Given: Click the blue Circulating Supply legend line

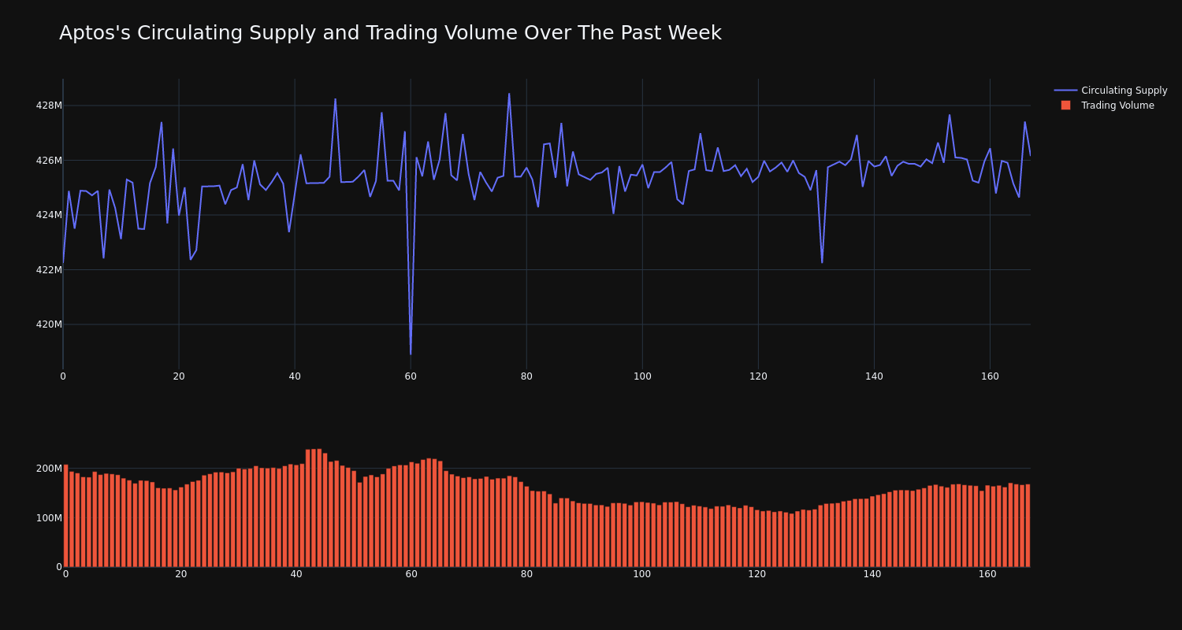Looking at the screenshot, I should coord(1065,91).
